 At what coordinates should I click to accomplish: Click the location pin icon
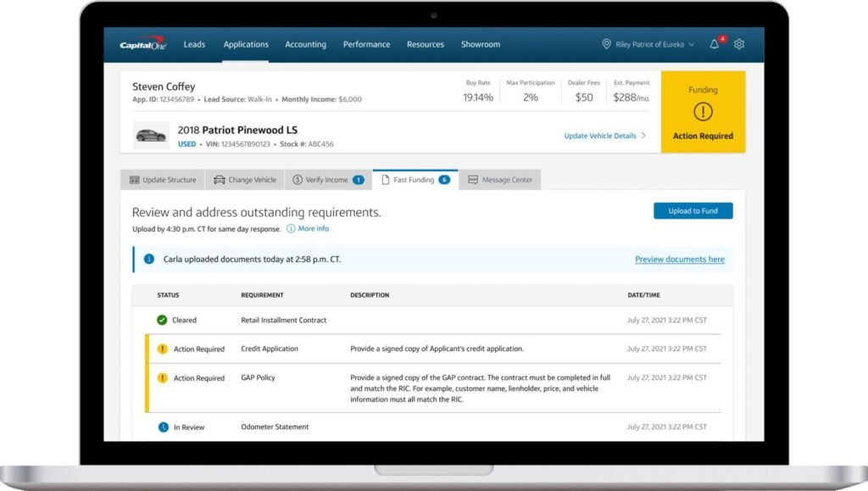(606, 44)
